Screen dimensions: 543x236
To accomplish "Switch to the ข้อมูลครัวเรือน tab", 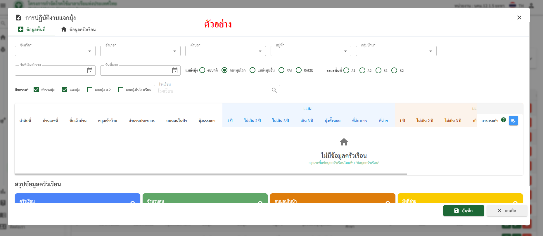I will pyautogui.click(x=78, y=29).
